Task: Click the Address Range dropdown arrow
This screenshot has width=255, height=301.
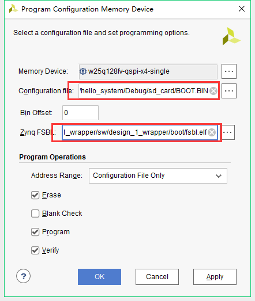Action: coord(219,176)
